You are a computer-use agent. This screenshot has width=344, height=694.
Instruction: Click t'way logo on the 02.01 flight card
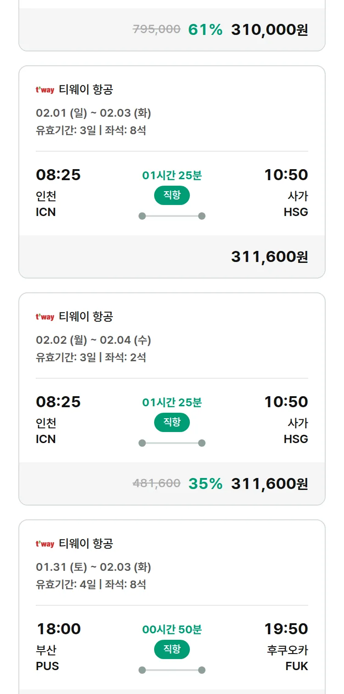tap(45, 90)
